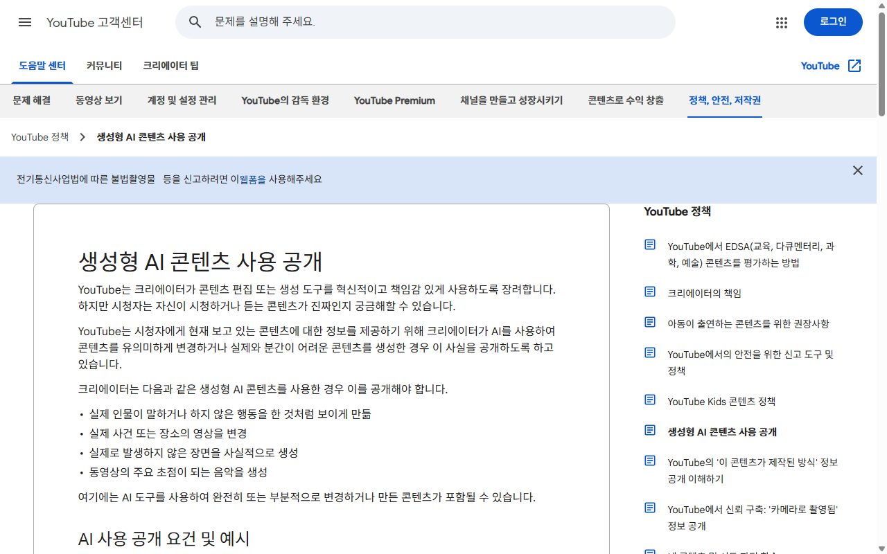887x554 pixels.
Task: Open the 동영상 보기 menu
Action: click(99, 100)
